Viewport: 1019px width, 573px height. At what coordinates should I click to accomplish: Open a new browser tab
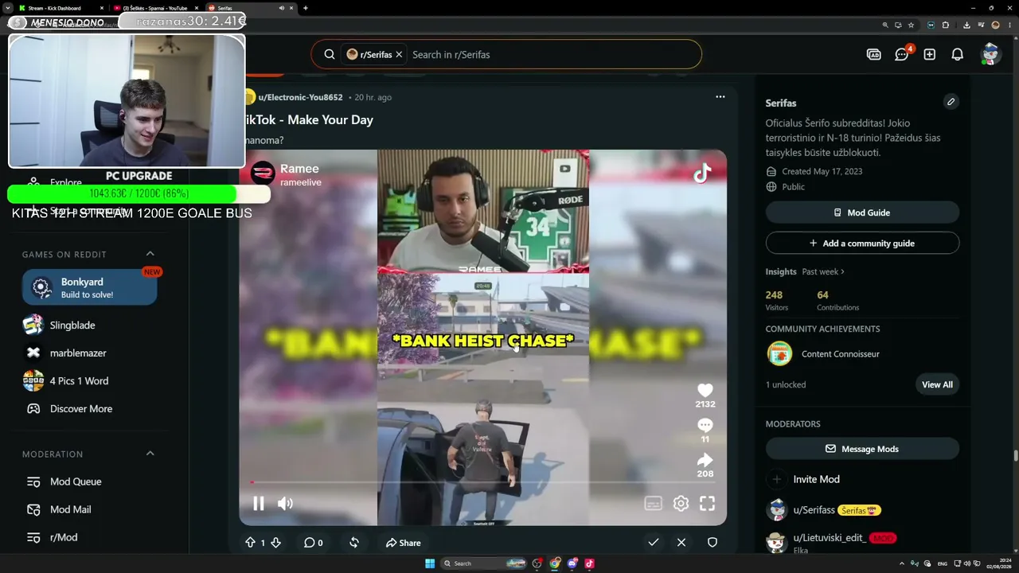click(x=306, y=8)
